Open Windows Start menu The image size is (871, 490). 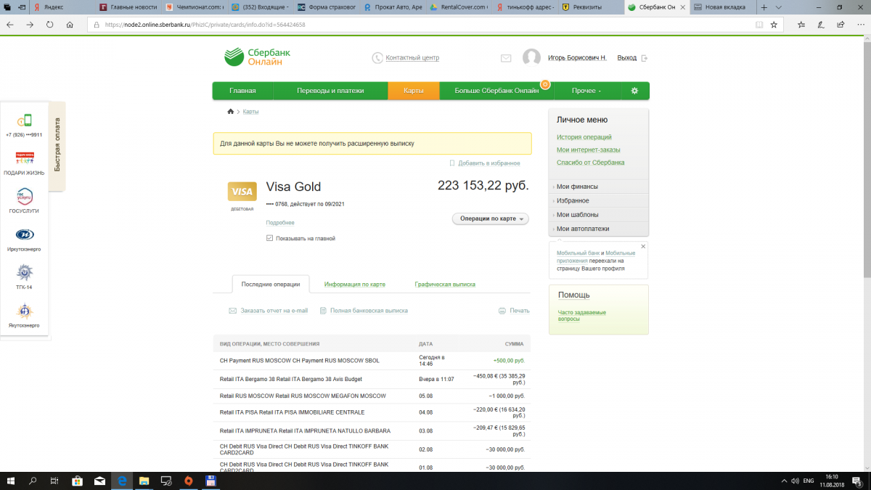pos(11,480)
